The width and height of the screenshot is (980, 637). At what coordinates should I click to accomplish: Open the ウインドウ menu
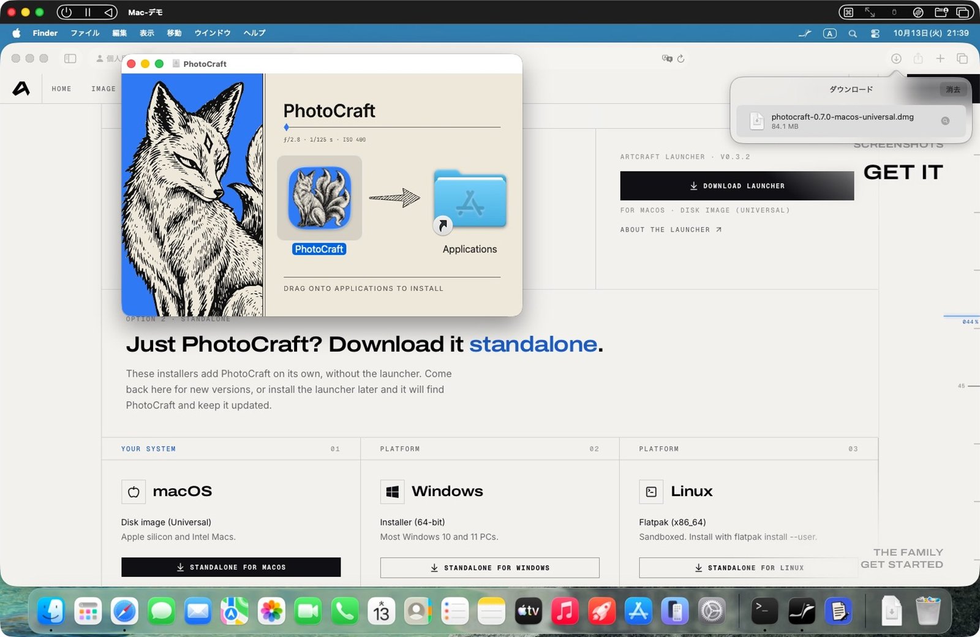point(213,33)
